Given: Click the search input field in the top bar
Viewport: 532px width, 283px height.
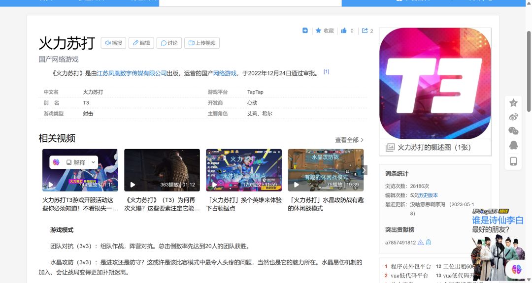Looking at the screenshot, I should pos(250,3).
